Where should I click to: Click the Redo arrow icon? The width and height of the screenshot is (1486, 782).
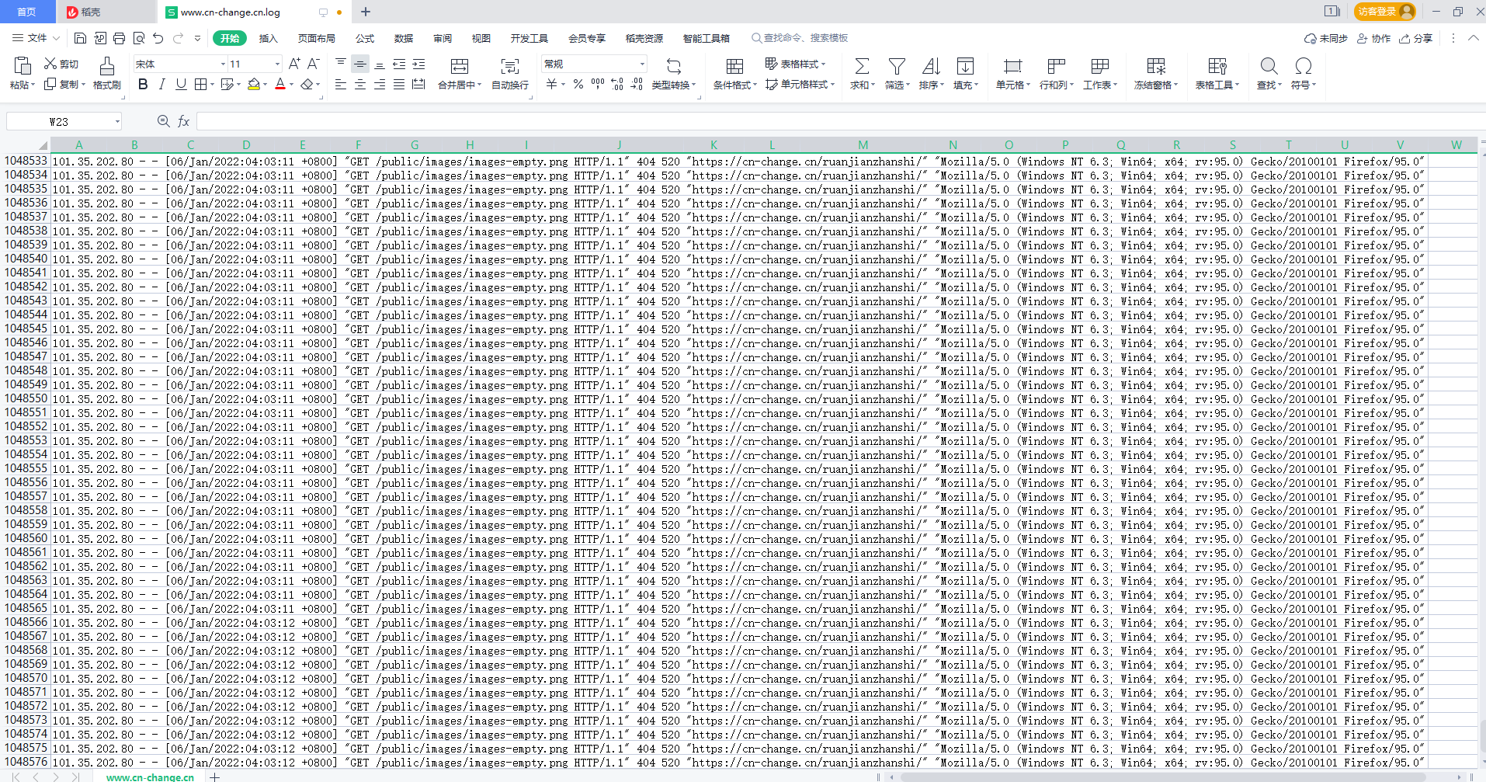178,38
